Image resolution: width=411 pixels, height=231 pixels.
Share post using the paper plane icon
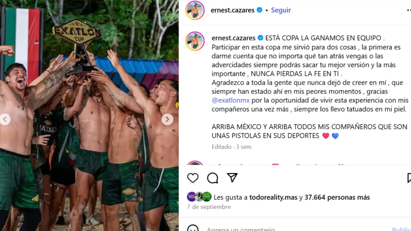(232, 178)
